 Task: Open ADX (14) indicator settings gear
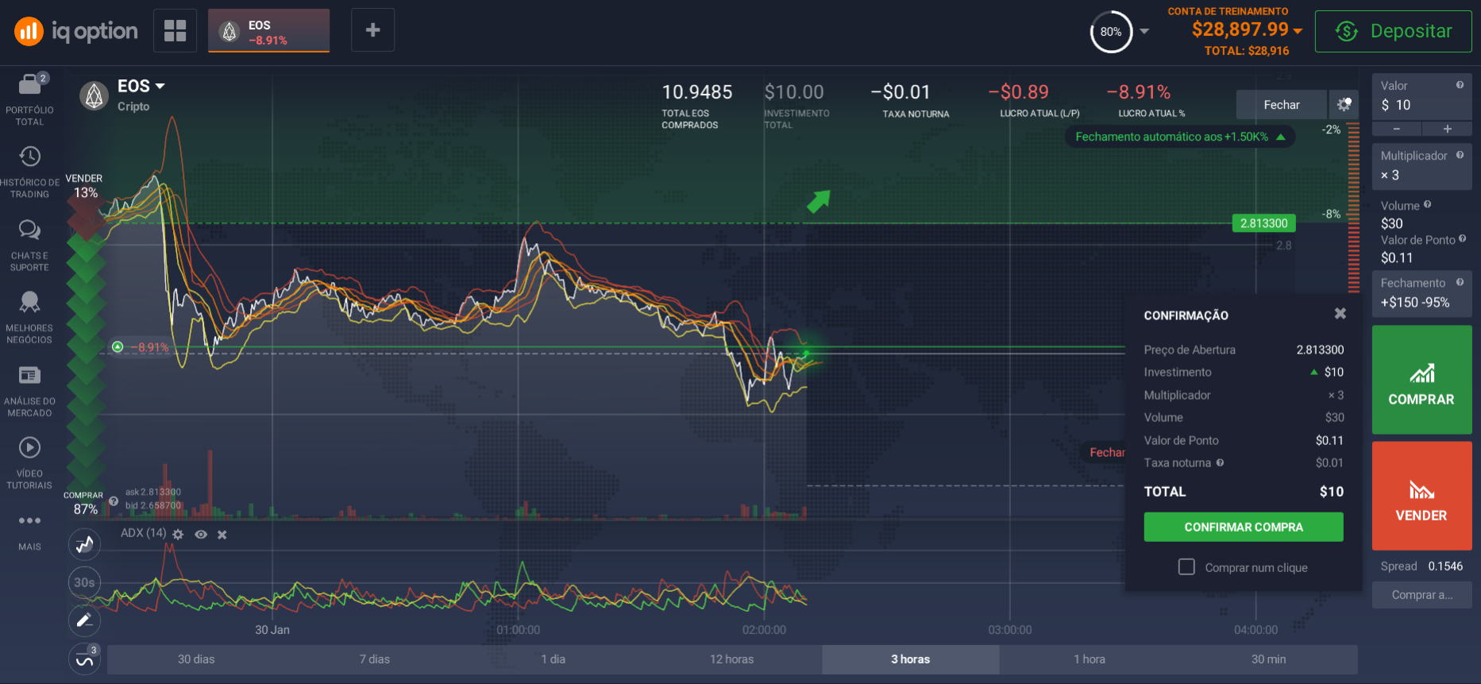178,535
